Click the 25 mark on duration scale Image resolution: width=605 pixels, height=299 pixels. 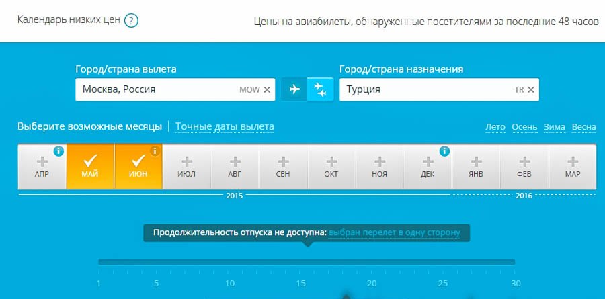point(443,284)
